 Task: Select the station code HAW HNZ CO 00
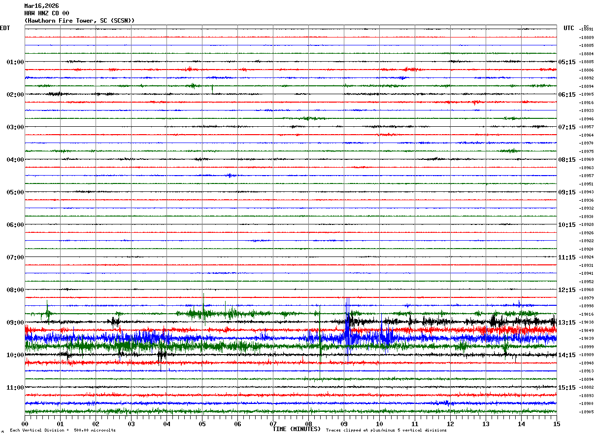47,13
